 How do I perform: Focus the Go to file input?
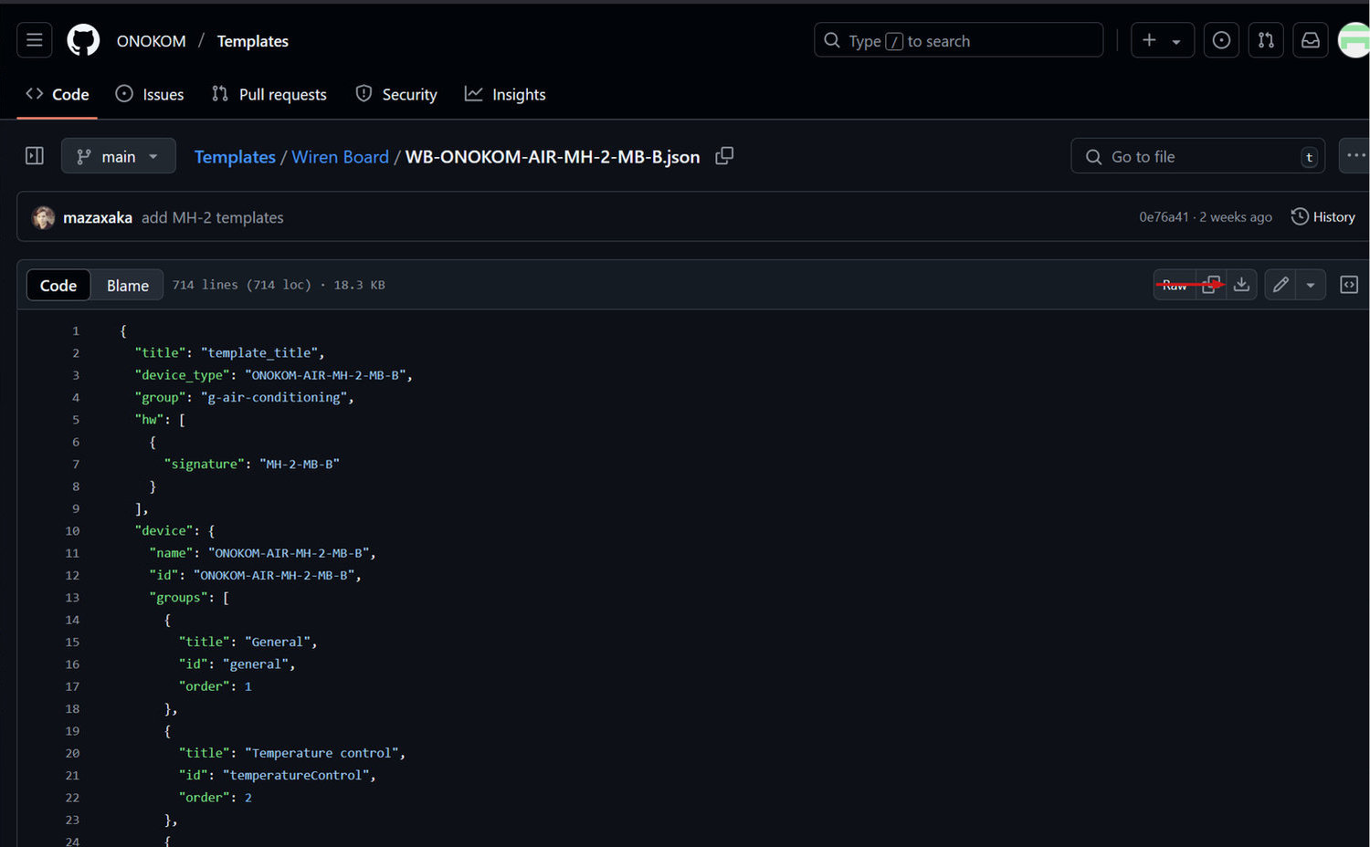click(1198, 156)
